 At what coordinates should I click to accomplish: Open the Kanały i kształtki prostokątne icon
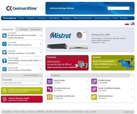94,89
